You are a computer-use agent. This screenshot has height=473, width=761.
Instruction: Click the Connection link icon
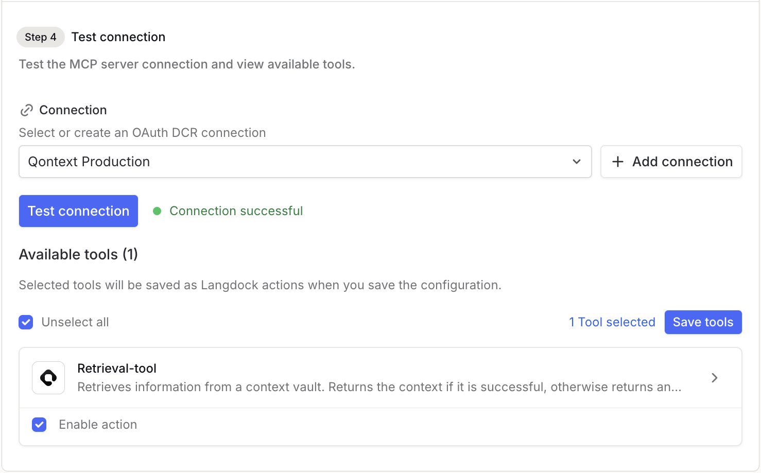[x=27, y=110]
